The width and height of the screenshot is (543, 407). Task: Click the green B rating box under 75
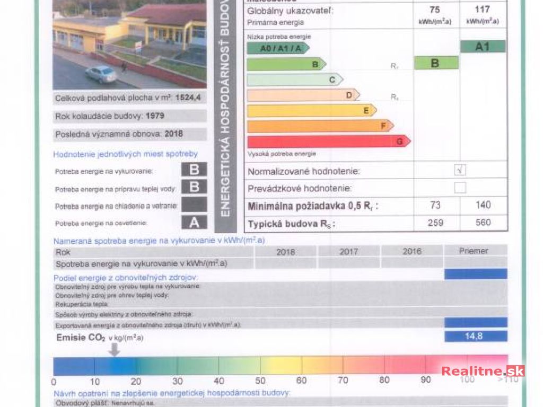[436, 64]
